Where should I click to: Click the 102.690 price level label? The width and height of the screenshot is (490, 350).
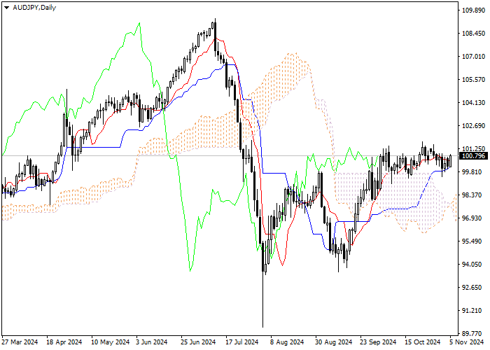point(473,126)
